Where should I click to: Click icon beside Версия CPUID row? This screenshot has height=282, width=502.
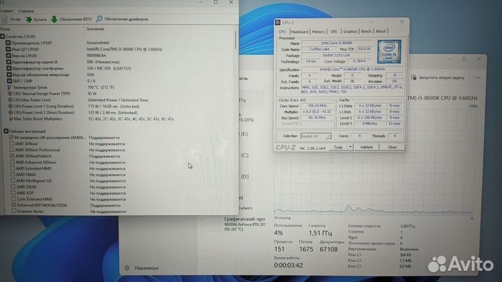8,56
